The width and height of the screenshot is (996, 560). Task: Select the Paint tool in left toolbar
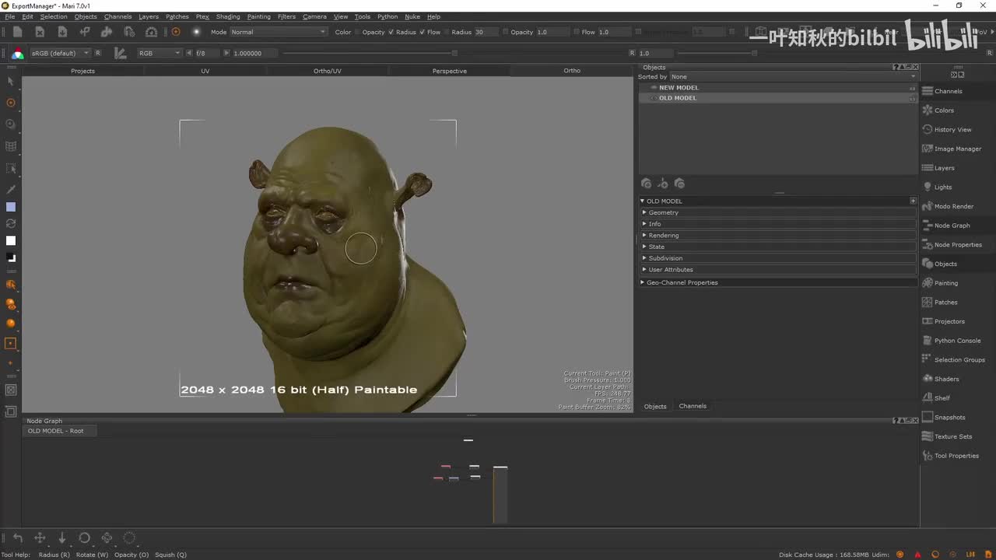tap(11, 103)
